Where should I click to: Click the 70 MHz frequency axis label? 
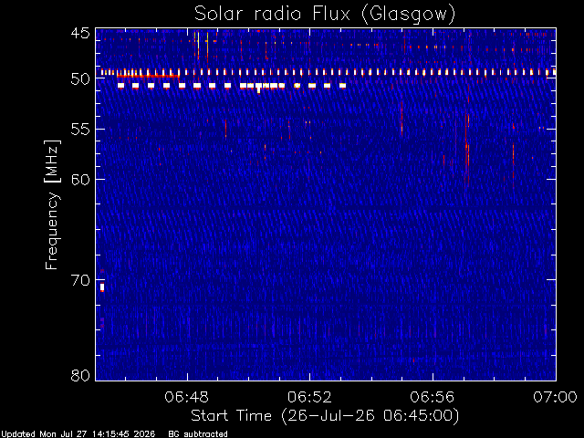pos(80,280)
